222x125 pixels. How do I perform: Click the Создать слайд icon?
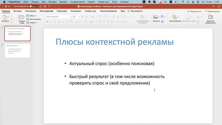pyautogui.click(x=21, y=17)
